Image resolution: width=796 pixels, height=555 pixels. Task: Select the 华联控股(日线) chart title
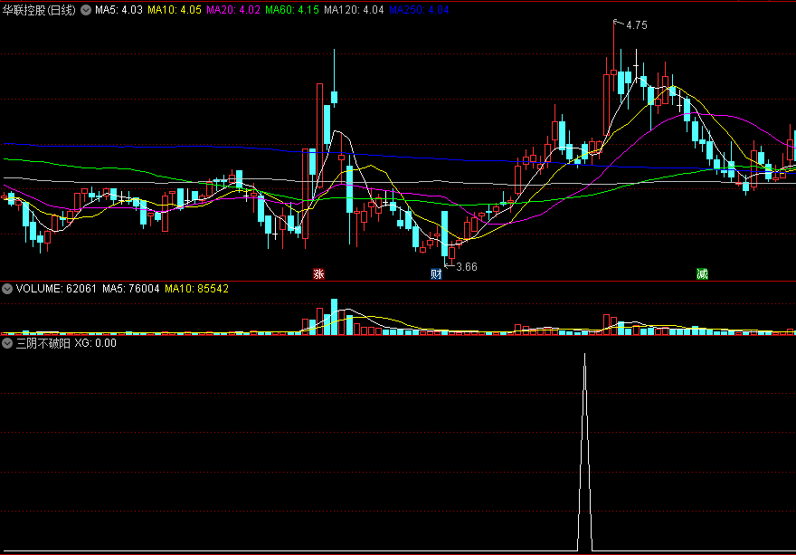pos(40,10)
